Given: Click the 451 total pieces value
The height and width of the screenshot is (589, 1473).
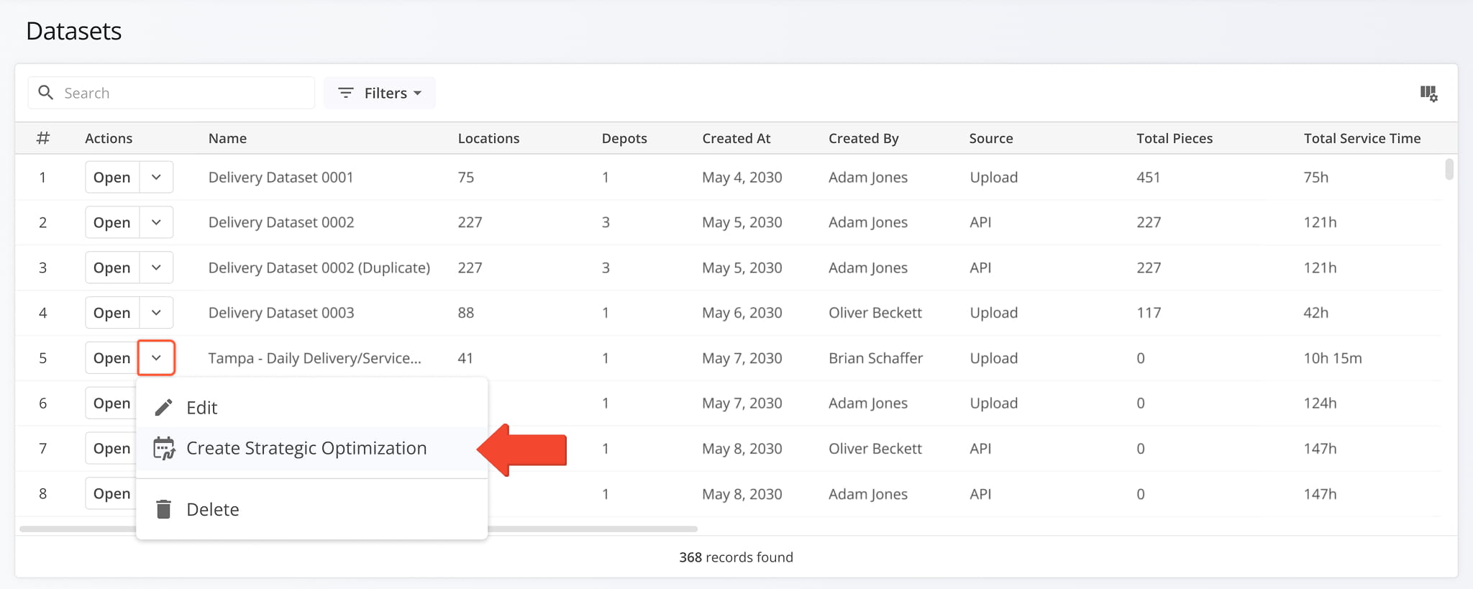Looking at the screenshot, I should pos(1148,177).
